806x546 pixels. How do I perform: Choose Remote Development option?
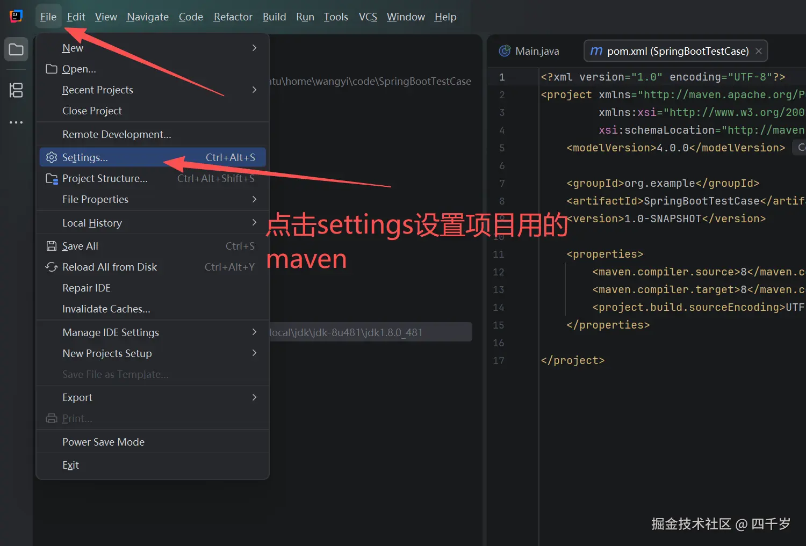tap(117, 134)
